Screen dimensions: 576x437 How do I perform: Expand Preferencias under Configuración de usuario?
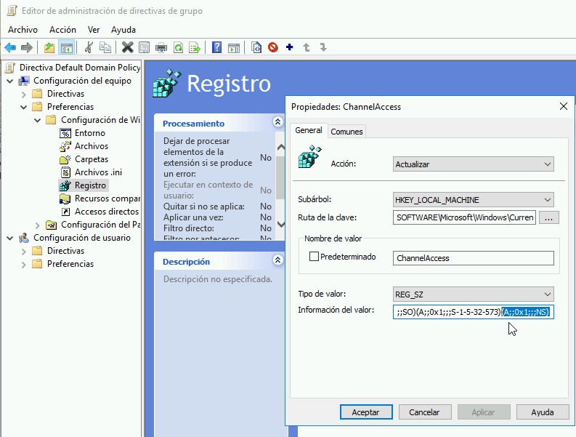pyautogui.click(x=23, y=264)
